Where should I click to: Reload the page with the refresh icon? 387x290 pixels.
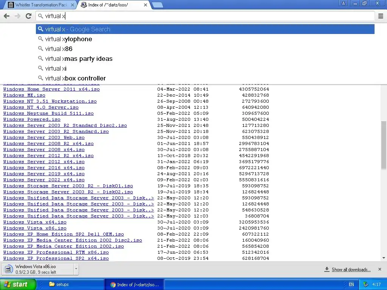click(28, 16)
